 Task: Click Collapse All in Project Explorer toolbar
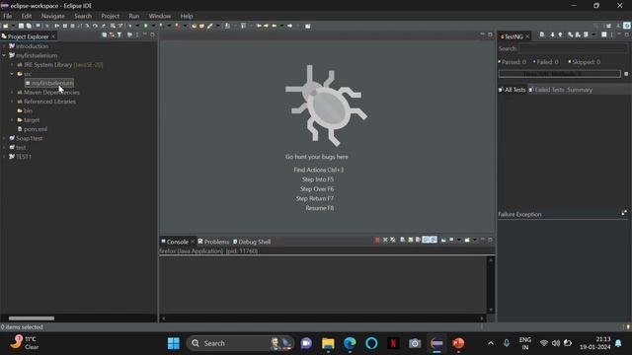[105, 35]
